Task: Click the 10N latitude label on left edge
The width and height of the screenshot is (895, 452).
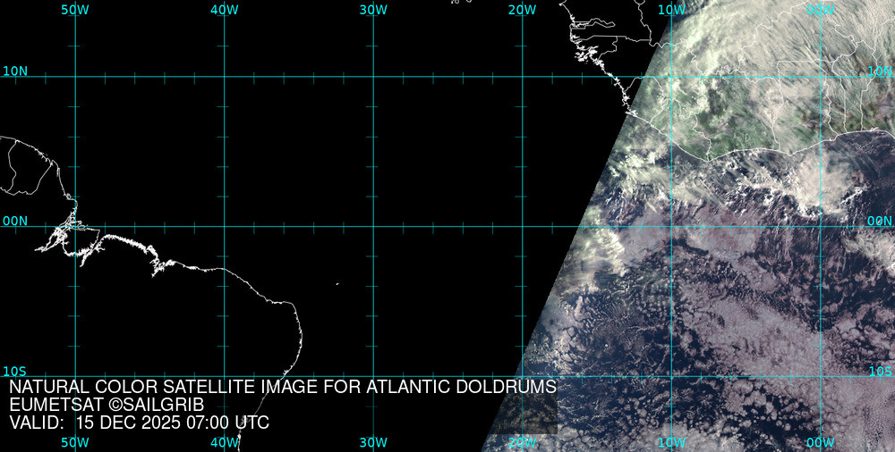Action: tap(15, 71)
